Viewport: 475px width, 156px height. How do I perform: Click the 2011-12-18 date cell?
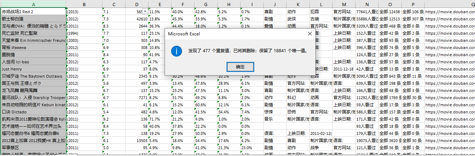pos(343,69)
